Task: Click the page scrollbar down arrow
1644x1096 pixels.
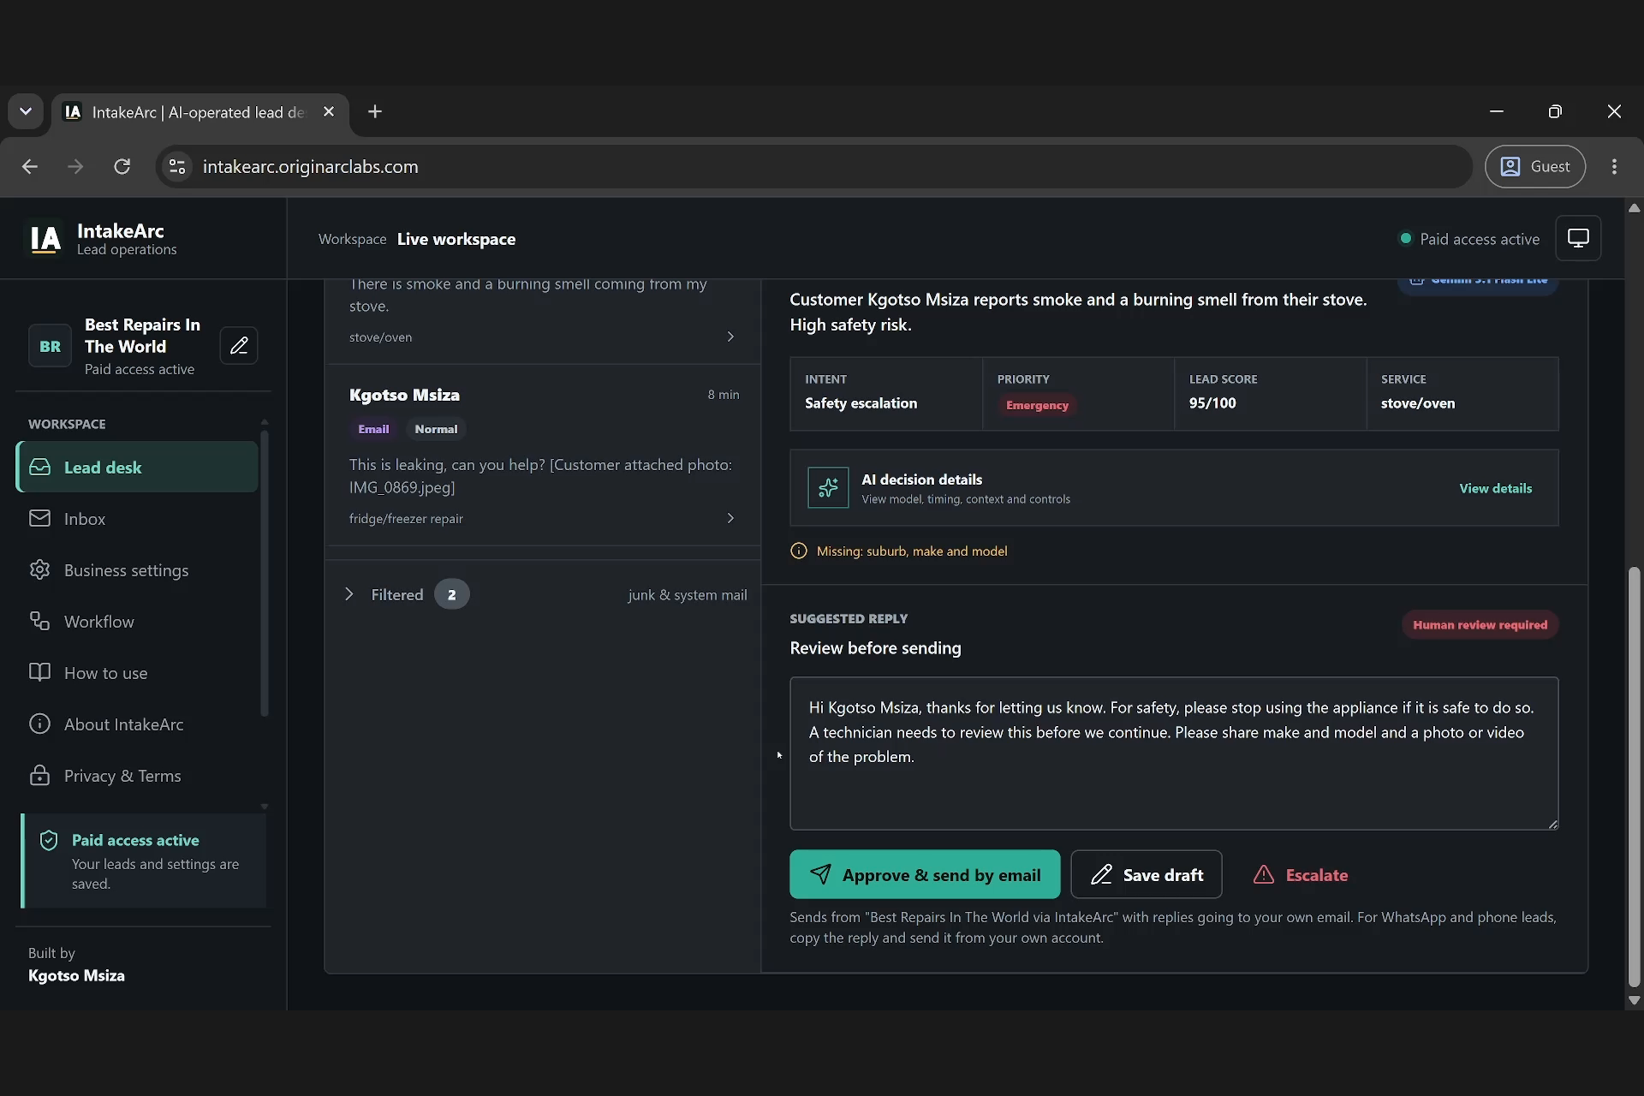Action: click(1634, 1000)
